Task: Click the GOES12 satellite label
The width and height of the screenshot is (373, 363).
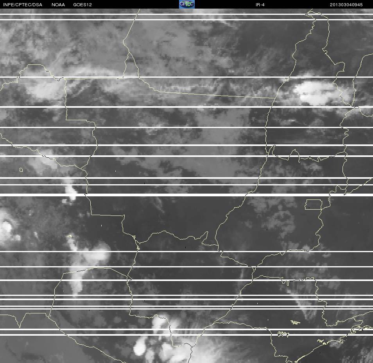Action: click(82, 5)
